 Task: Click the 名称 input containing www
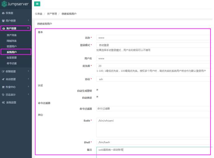[154, 38]
